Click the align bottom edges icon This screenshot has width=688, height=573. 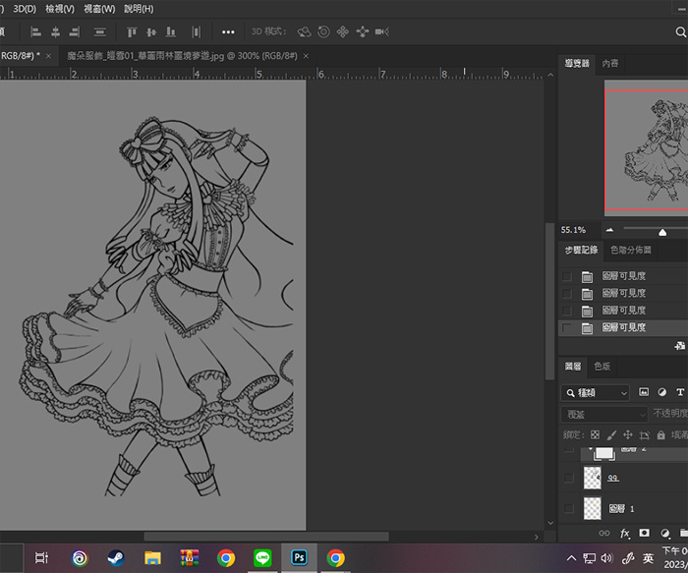point(171,32)
